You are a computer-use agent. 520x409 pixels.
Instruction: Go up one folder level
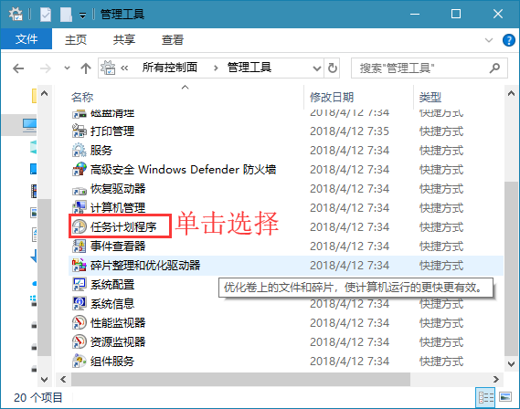tap(86, 68)
